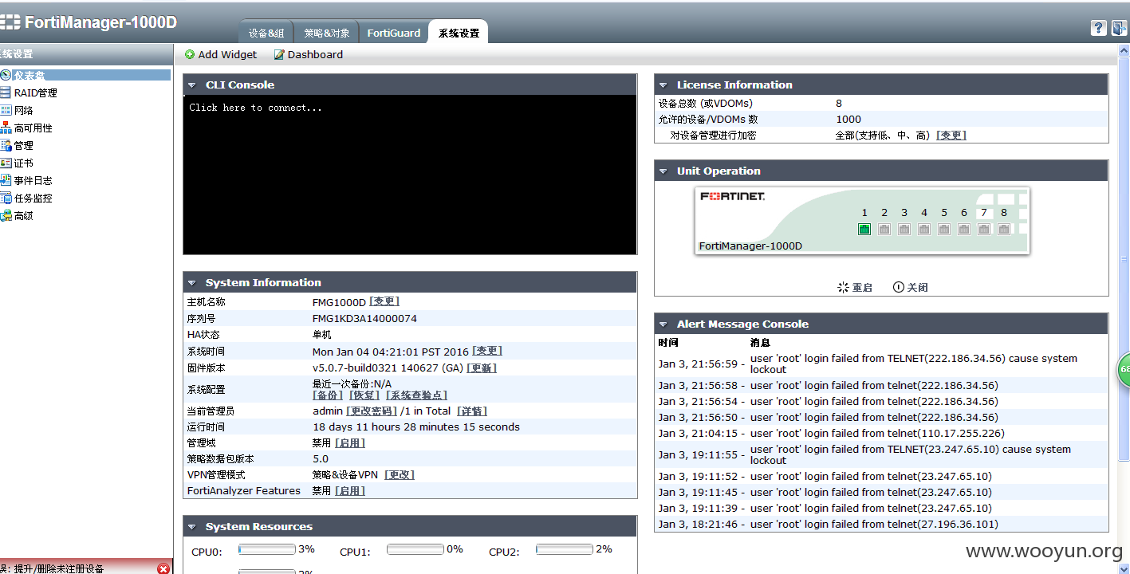Open 事件日志 in the sidebar
This screenshot has width=1130, height=574.
tap(33, 180)
